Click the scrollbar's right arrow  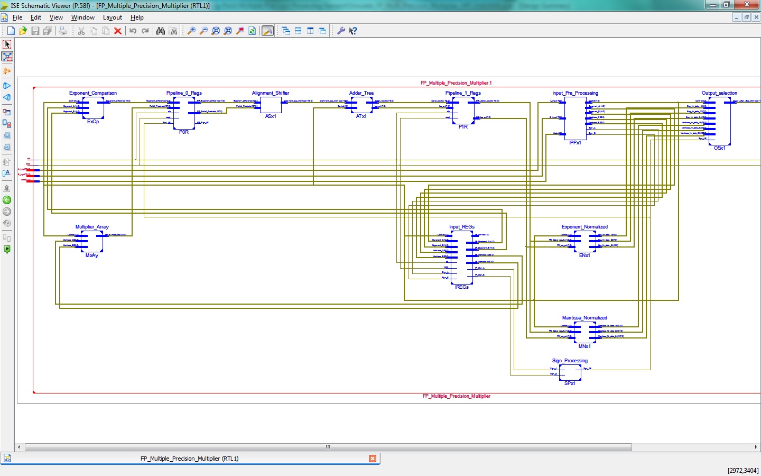point(756,447)
